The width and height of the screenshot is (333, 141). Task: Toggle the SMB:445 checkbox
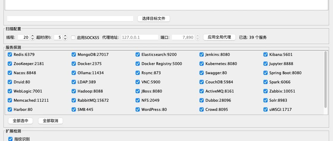tap(74, 110)
